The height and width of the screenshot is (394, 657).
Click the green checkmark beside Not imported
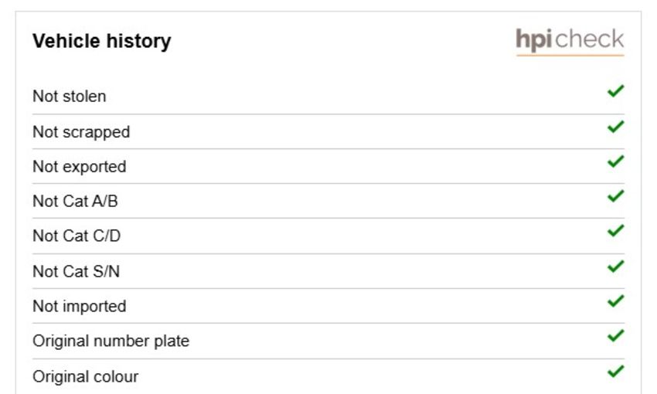click(x=616, y=301)
